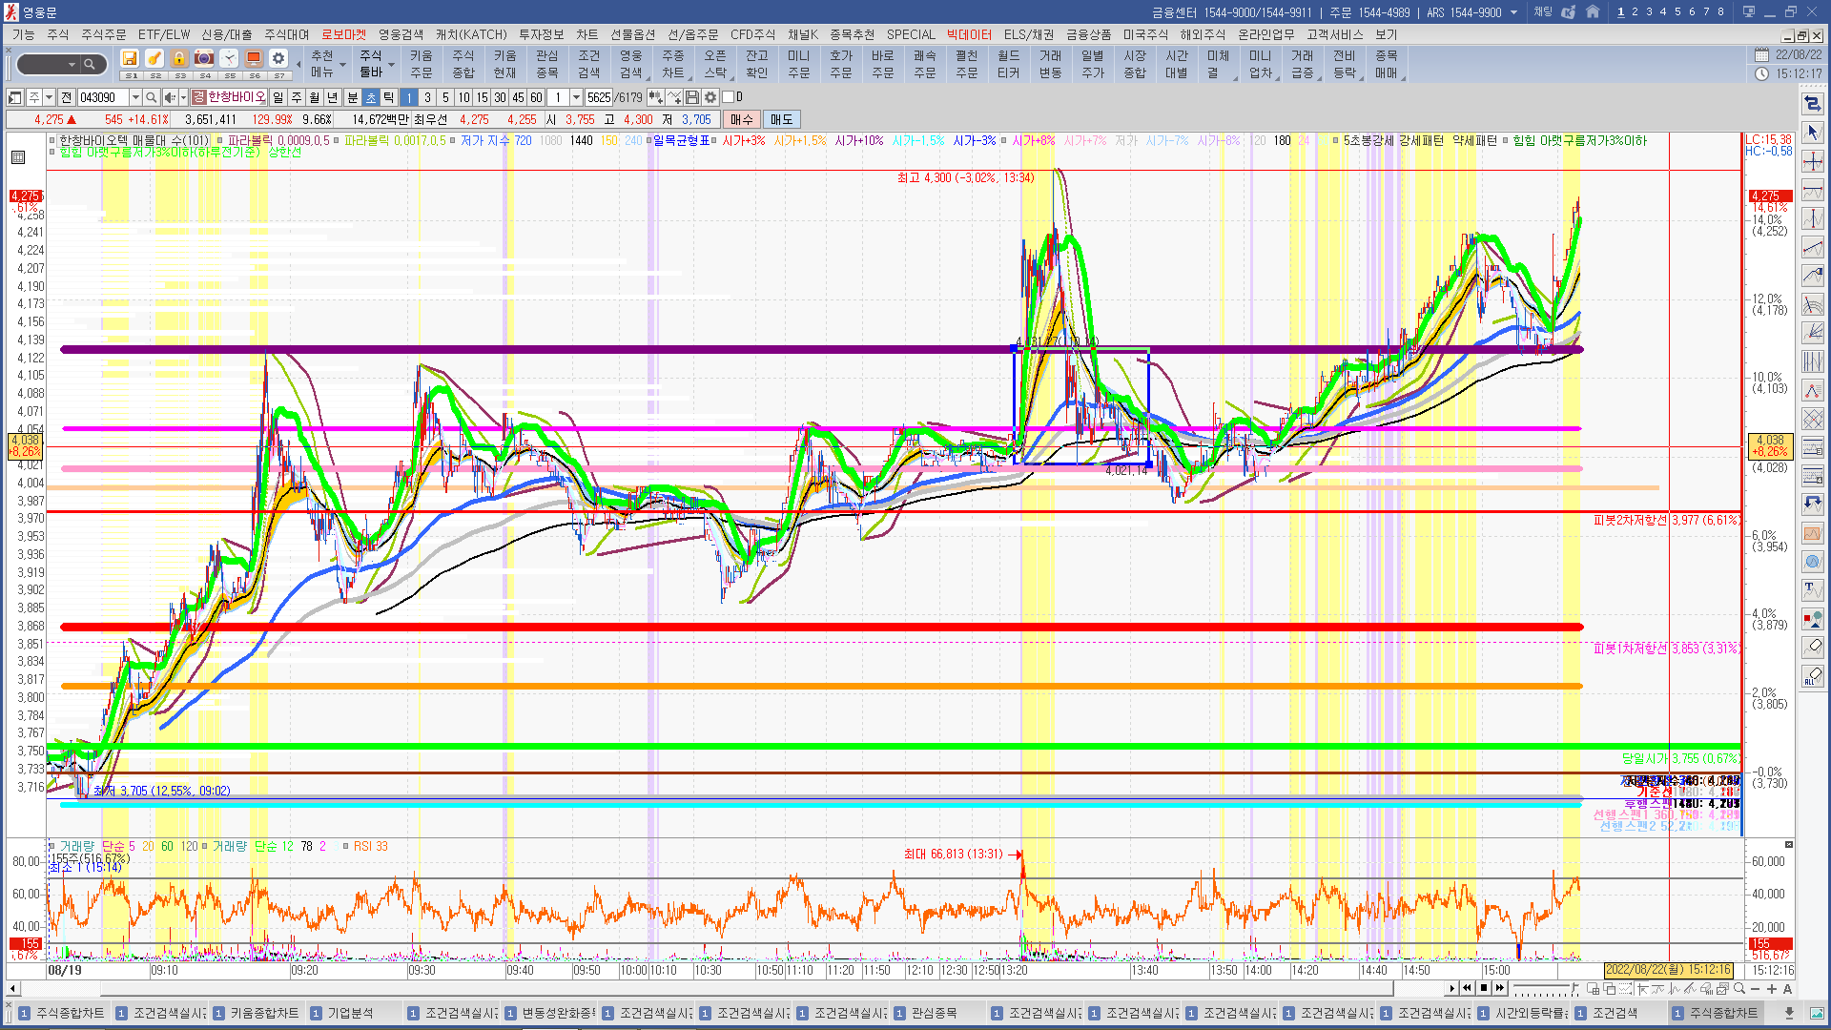Collapse the toolbar using the left arrow expander

(x=298, y=64)
